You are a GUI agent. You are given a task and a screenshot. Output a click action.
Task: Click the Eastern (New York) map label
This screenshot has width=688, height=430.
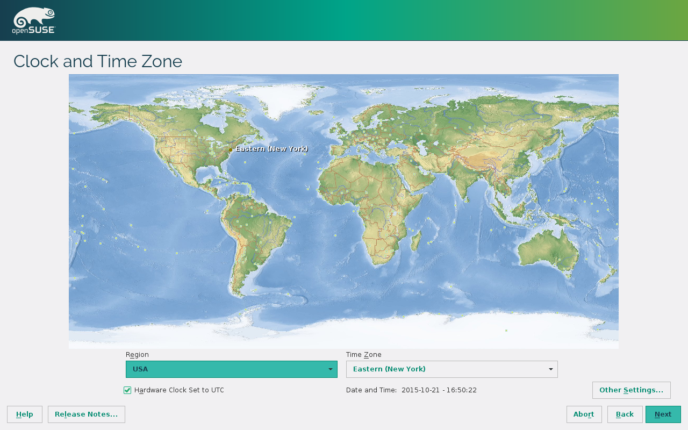[x=271, y=149]
